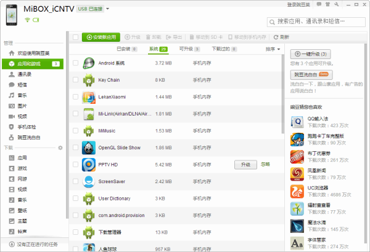Viewport: 370px width, 252px height.
Task: Open the 排序 sort dropdown
Action: coord(273,49)
